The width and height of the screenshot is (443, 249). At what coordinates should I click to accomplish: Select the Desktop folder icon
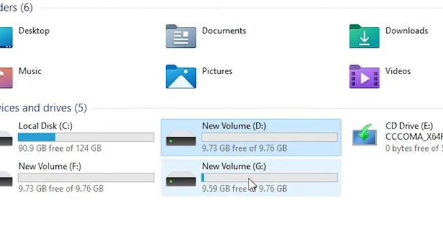click(x=6, y=37)
